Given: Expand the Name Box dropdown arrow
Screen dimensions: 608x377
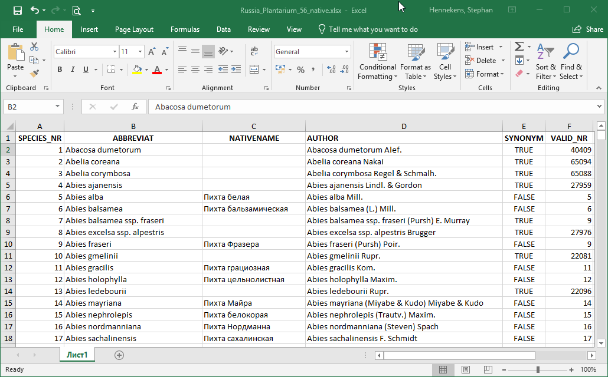Looking at the screenshot, I should pos(57,107).
